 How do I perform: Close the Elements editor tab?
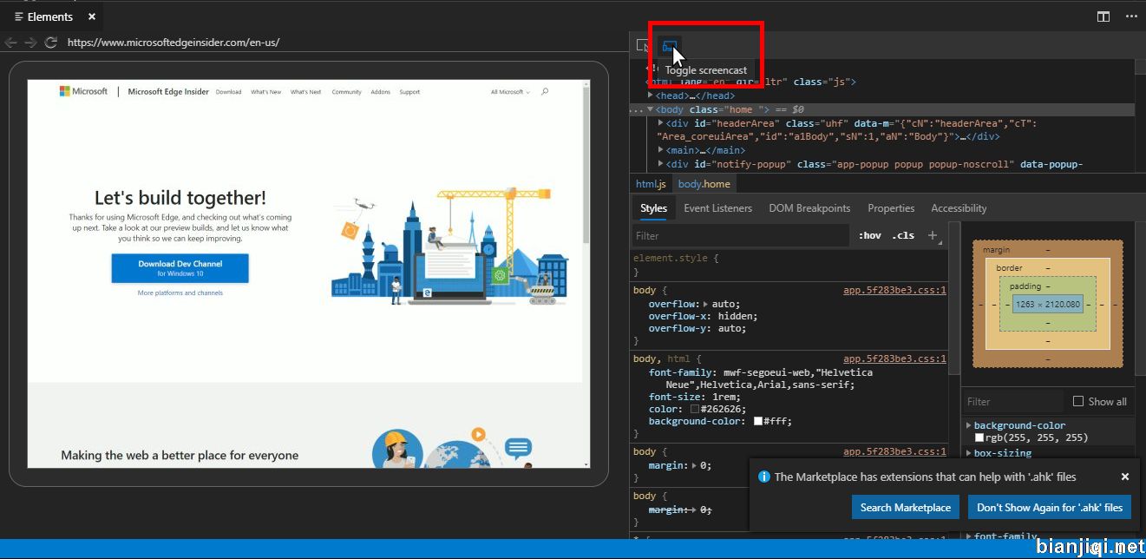pos(92,16)
